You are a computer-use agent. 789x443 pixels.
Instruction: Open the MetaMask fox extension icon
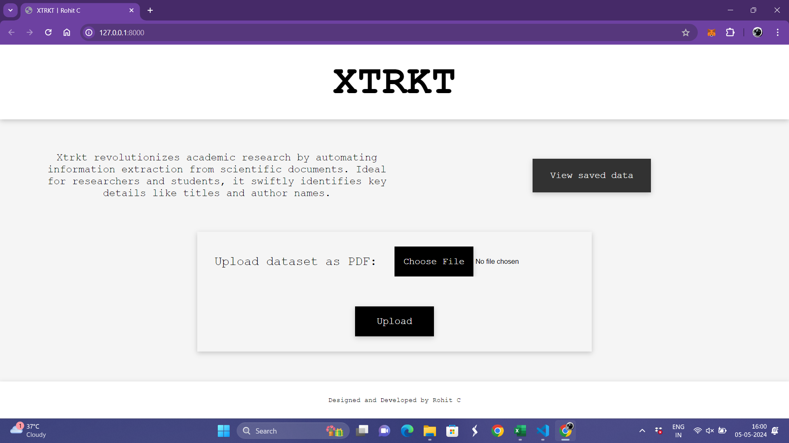pyautogui.click(x=711, y=32)
